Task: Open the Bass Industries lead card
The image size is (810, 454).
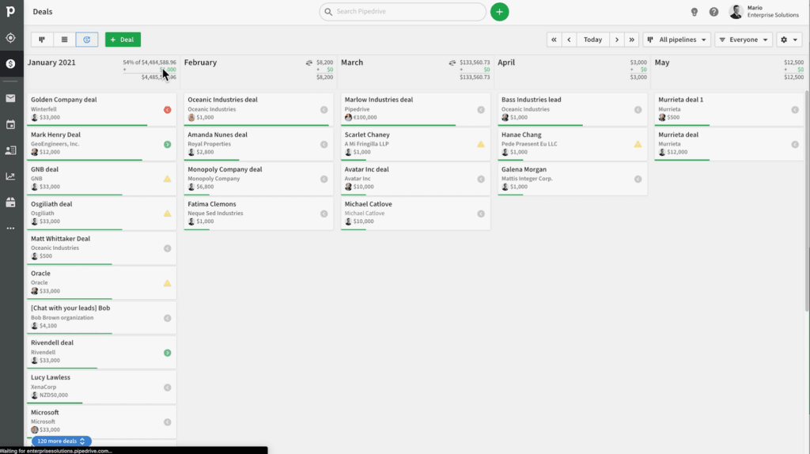Action: pos(573,109)
